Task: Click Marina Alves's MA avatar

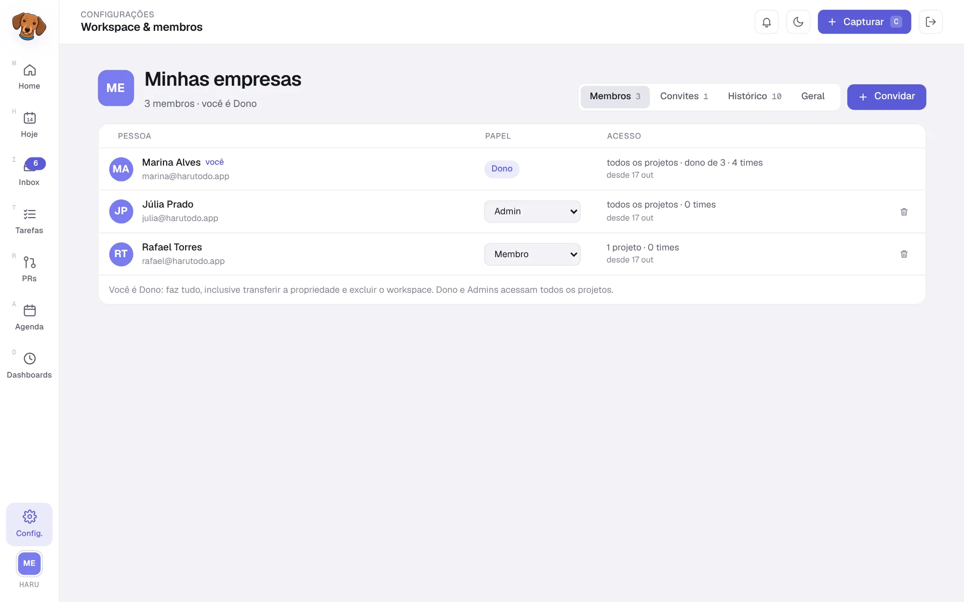Action: 121,169
